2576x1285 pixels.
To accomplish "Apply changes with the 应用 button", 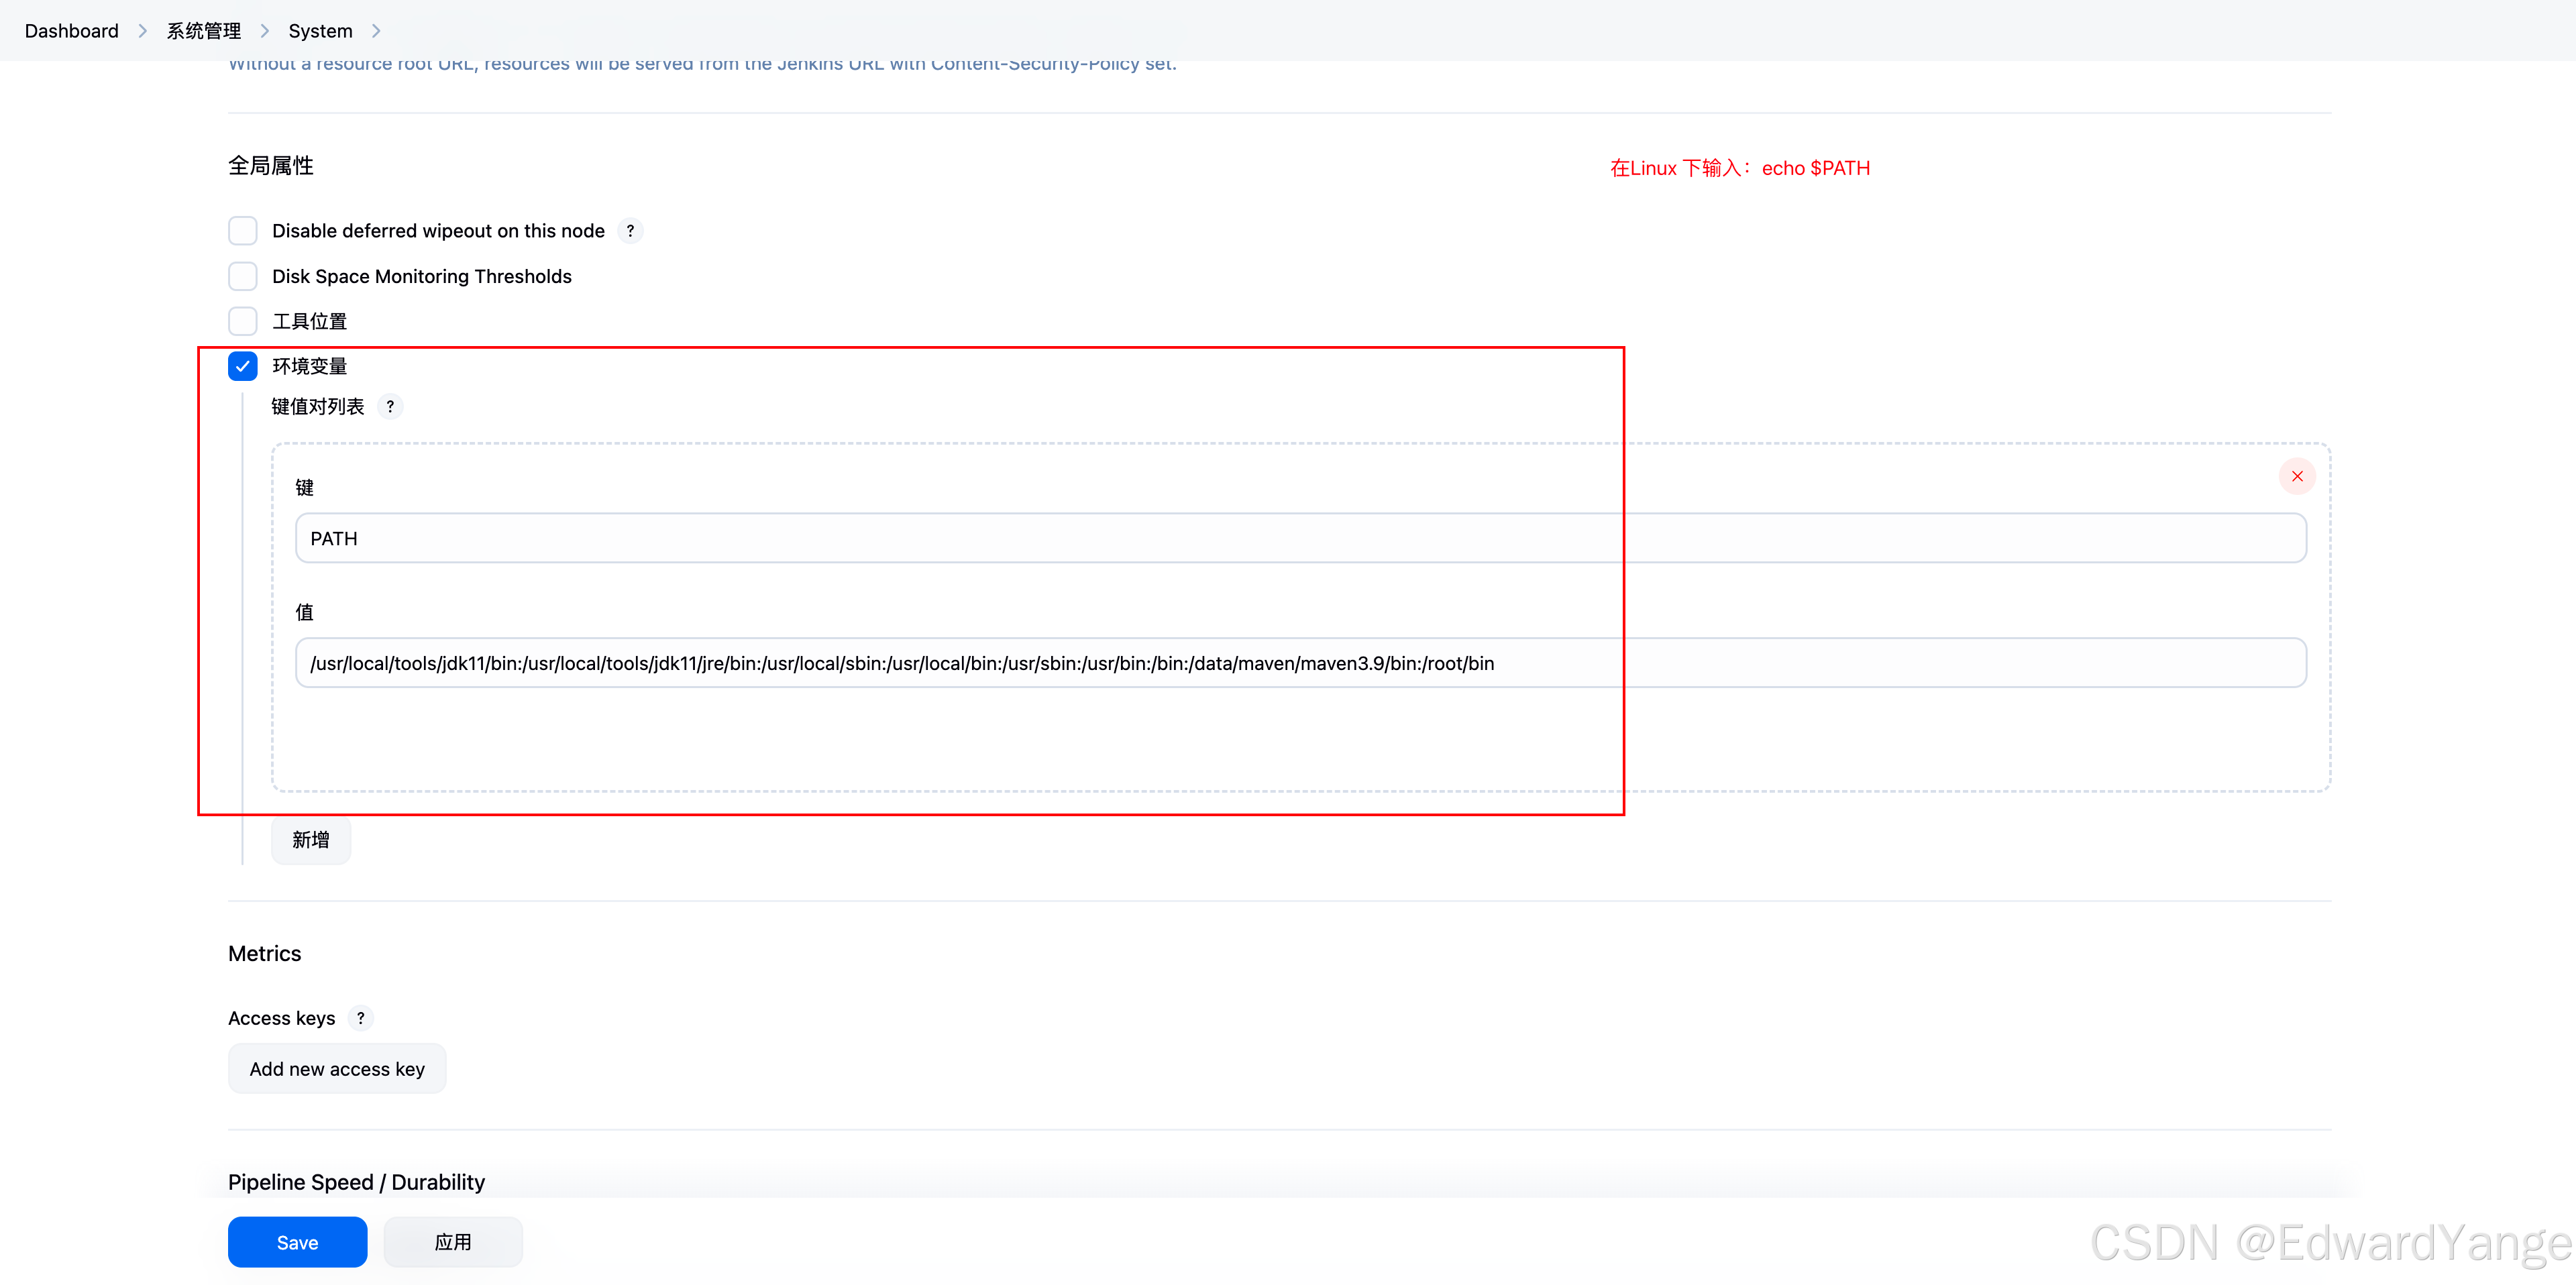I will (x=452, y=1241).
